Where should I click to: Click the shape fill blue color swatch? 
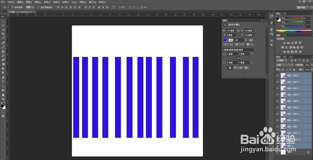[225, 40]
